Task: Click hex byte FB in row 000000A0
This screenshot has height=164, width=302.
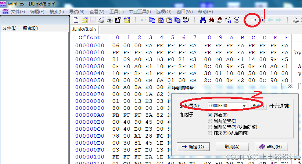Action: pos(116,115)
